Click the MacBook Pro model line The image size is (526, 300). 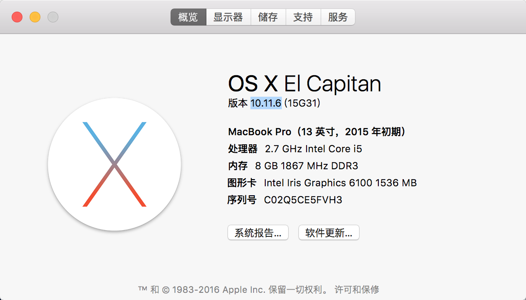pos(317,132)
